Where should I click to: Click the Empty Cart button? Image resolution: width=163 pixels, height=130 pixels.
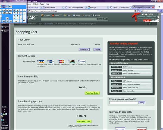tap(84, 50)
